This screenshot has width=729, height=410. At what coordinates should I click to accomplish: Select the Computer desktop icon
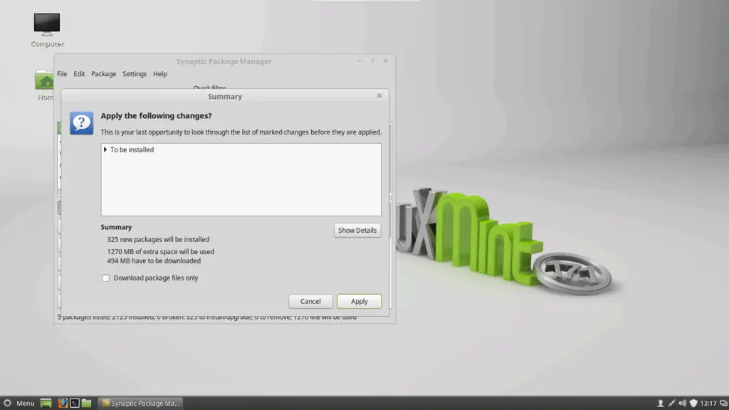point(47,30)
